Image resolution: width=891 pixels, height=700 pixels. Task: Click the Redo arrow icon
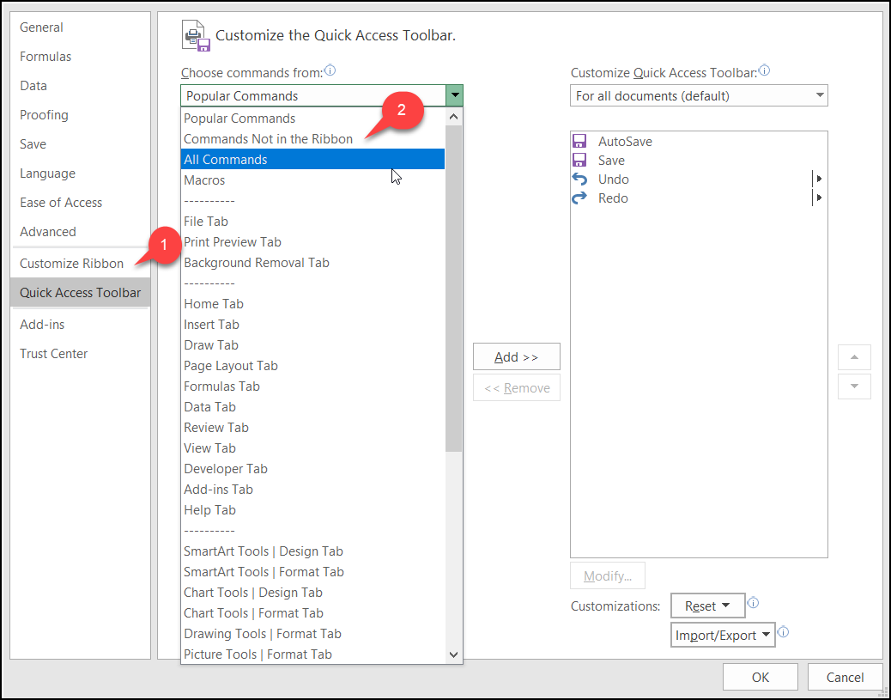pyautogui.click(x=580, y=198)
